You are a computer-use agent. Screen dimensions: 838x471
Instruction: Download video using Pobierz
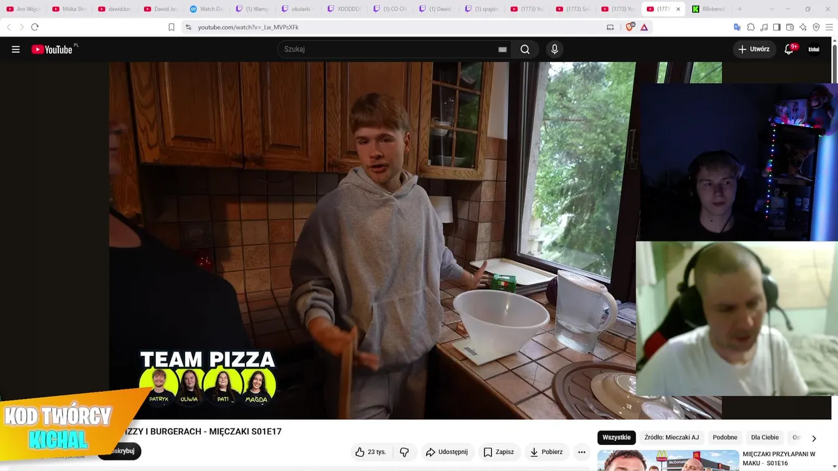coord(546,452)
